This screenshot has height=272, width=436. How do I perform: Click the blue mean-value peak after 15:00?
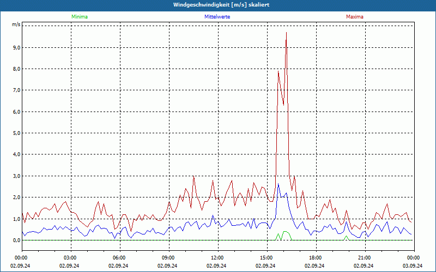tap(278, 184)
